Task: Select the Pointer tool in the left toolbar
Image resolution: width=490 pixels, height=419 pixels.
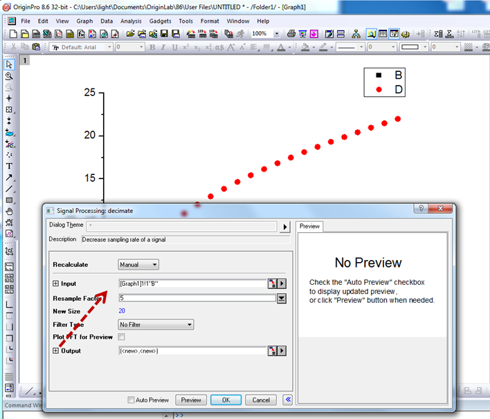Action: pos(9,64)
